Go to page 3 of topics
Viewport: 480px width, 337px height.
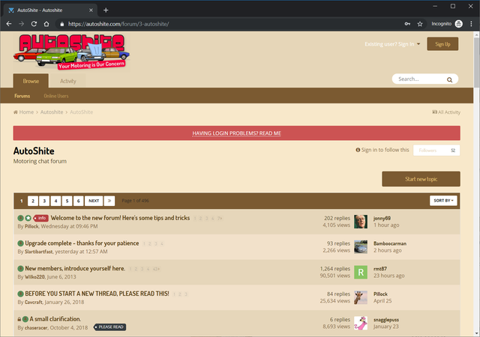point(44,201)
